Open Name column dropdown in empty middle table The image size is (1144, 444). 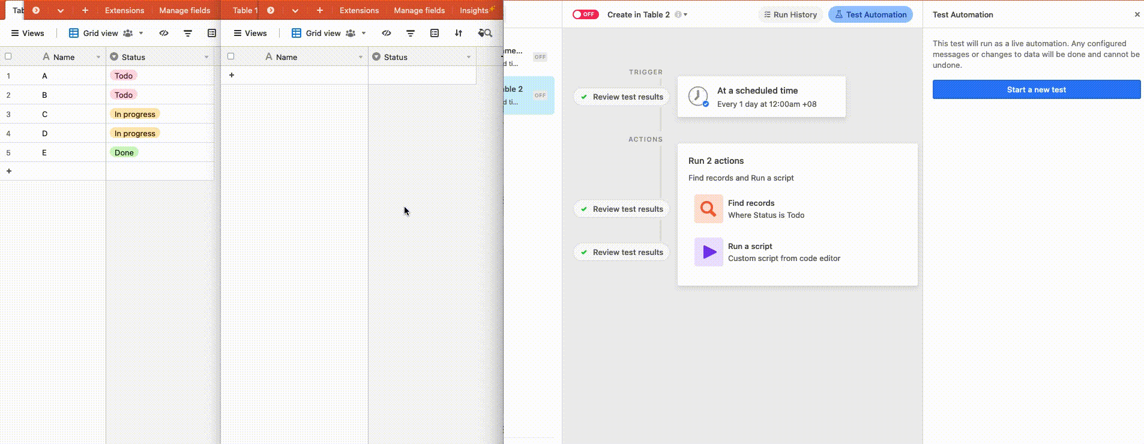[361, 57]
